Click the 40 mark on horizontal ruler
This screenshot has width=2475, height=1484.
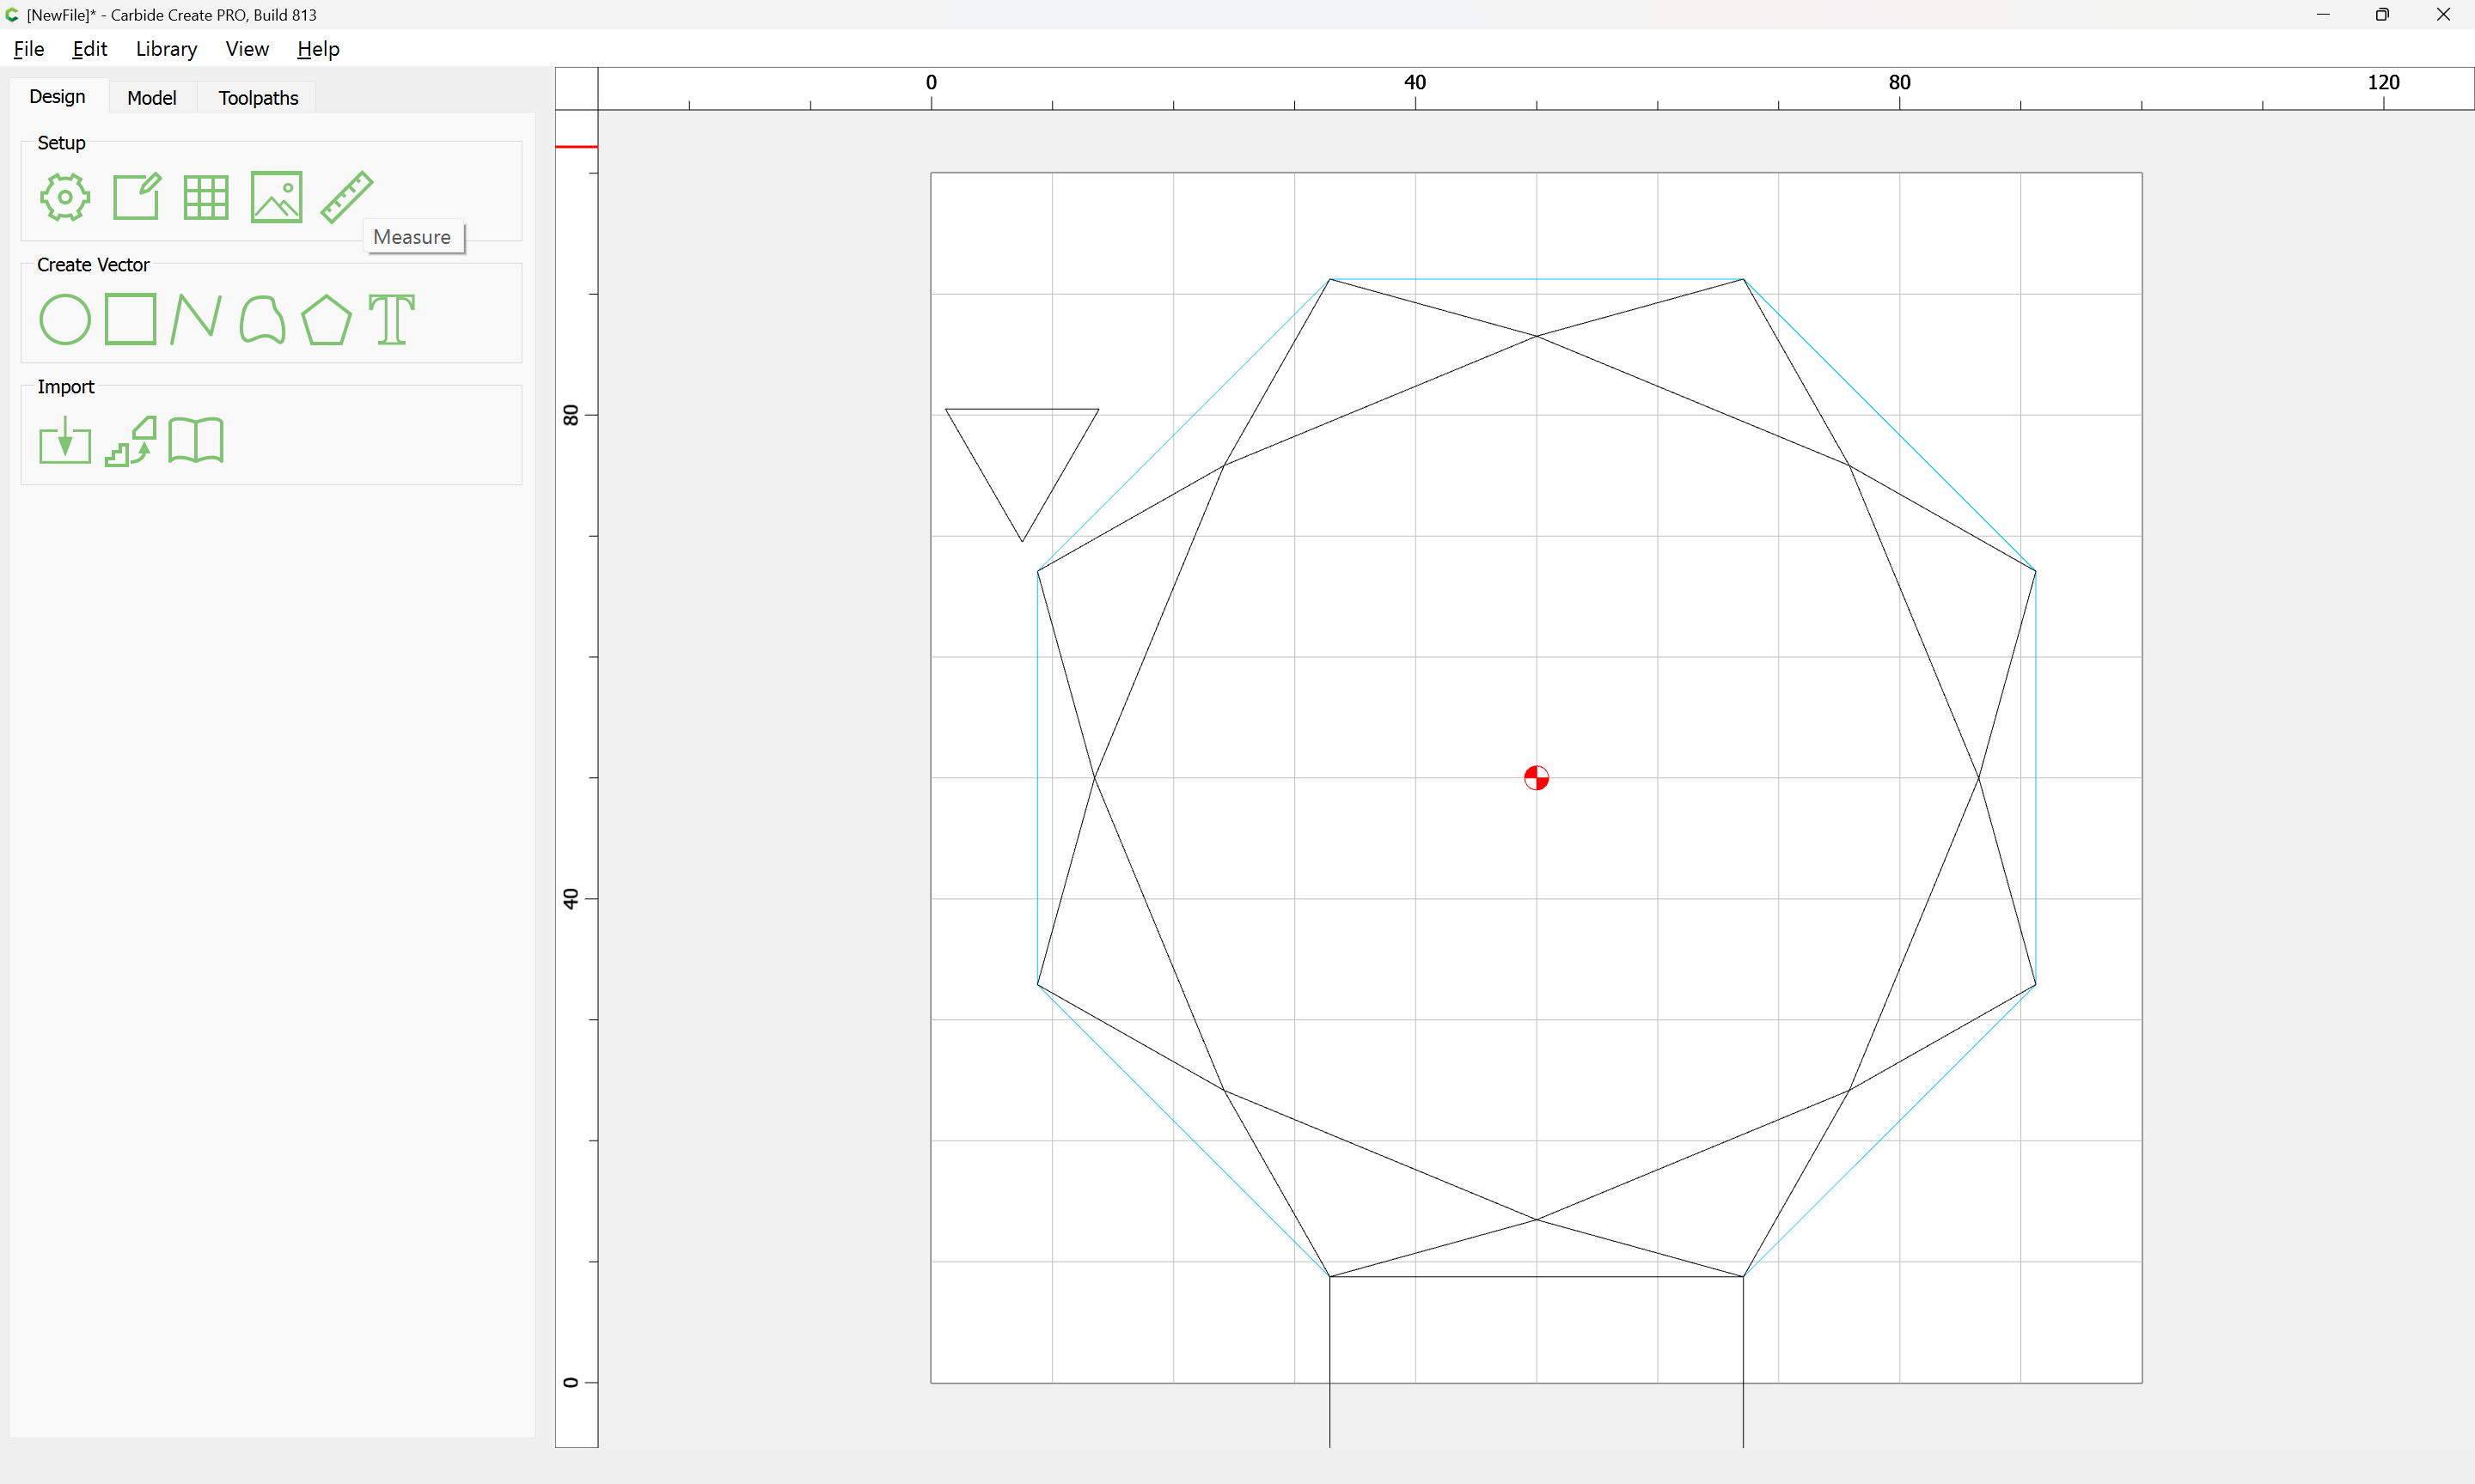pos(1415,83)
